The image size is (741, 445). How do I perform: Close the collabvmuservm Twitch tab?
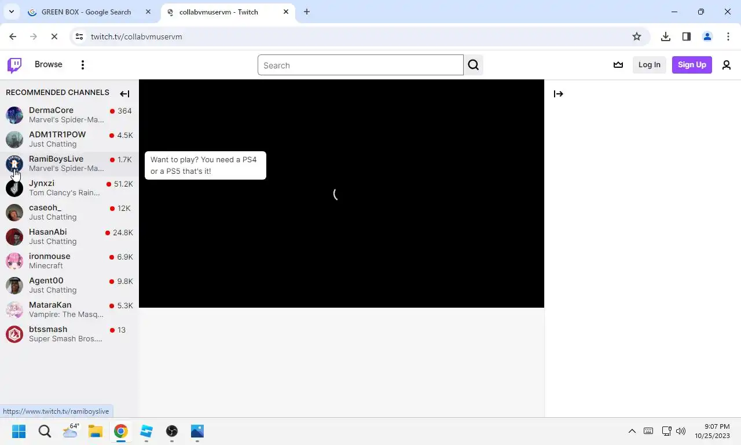[286, 12]
